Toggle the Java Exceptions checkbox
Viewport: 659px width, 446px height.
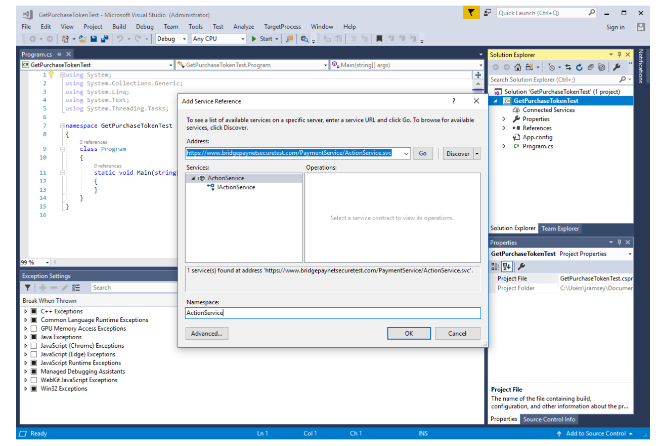point(34,337)
